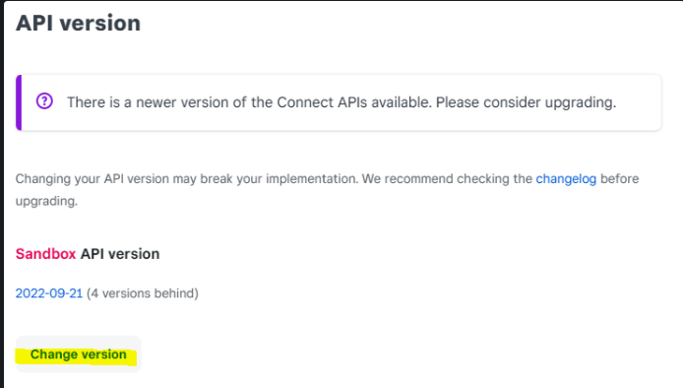
Task: Click the '(4 versions behind)' text
Action: 143,292
